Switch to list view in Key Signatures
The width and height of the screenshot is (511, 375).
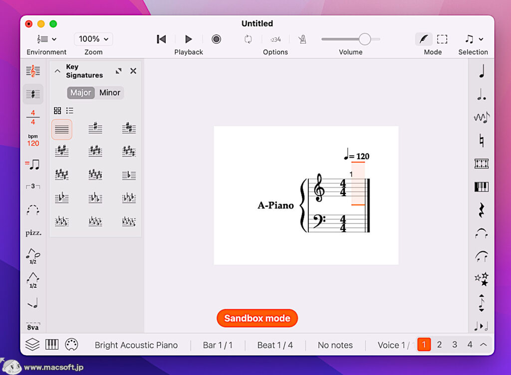pos(70,111)
